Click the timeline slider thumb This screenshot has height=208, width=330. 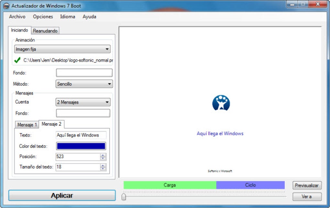(x=124, y=197)
